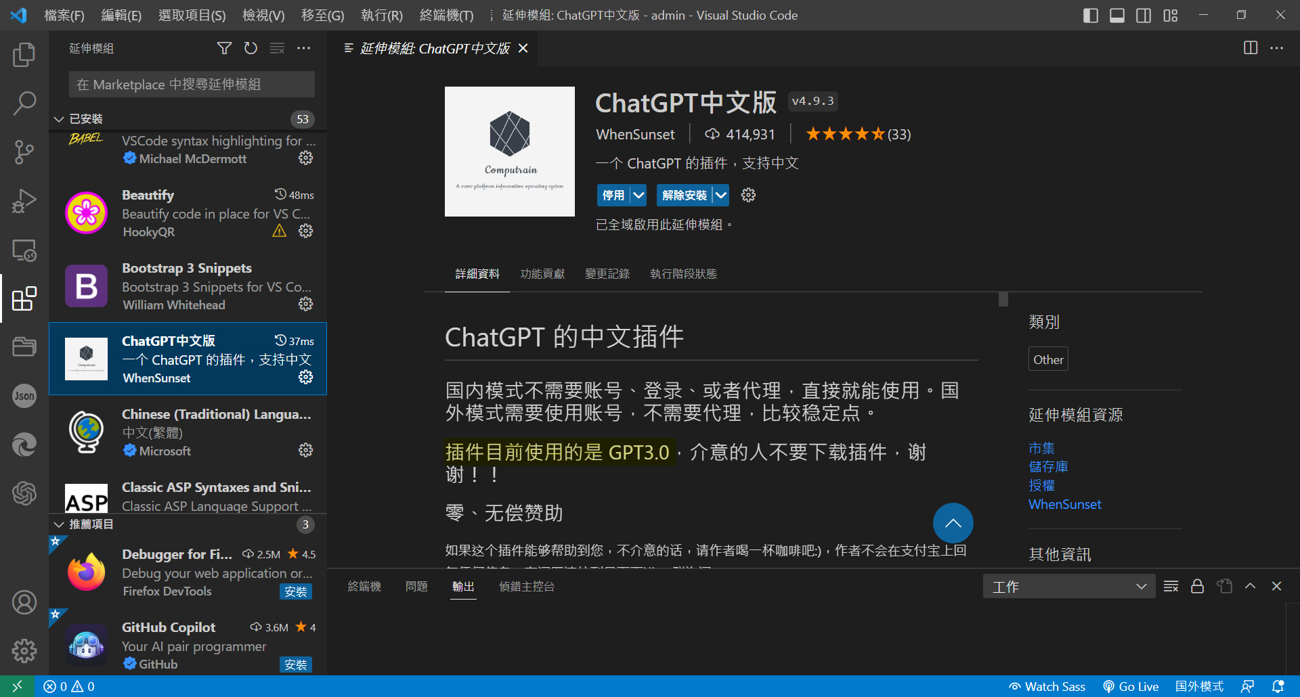This screenshot has height=697, width=1300.
Task: Install the GitHub Copilot extension
Action: tap(296, 665)
